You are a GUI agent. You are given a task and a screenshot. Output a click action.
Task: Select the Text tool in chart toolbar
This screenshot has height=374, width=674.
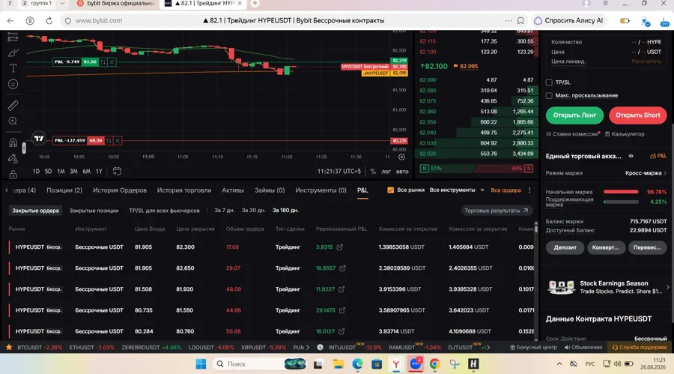[13, 68]
